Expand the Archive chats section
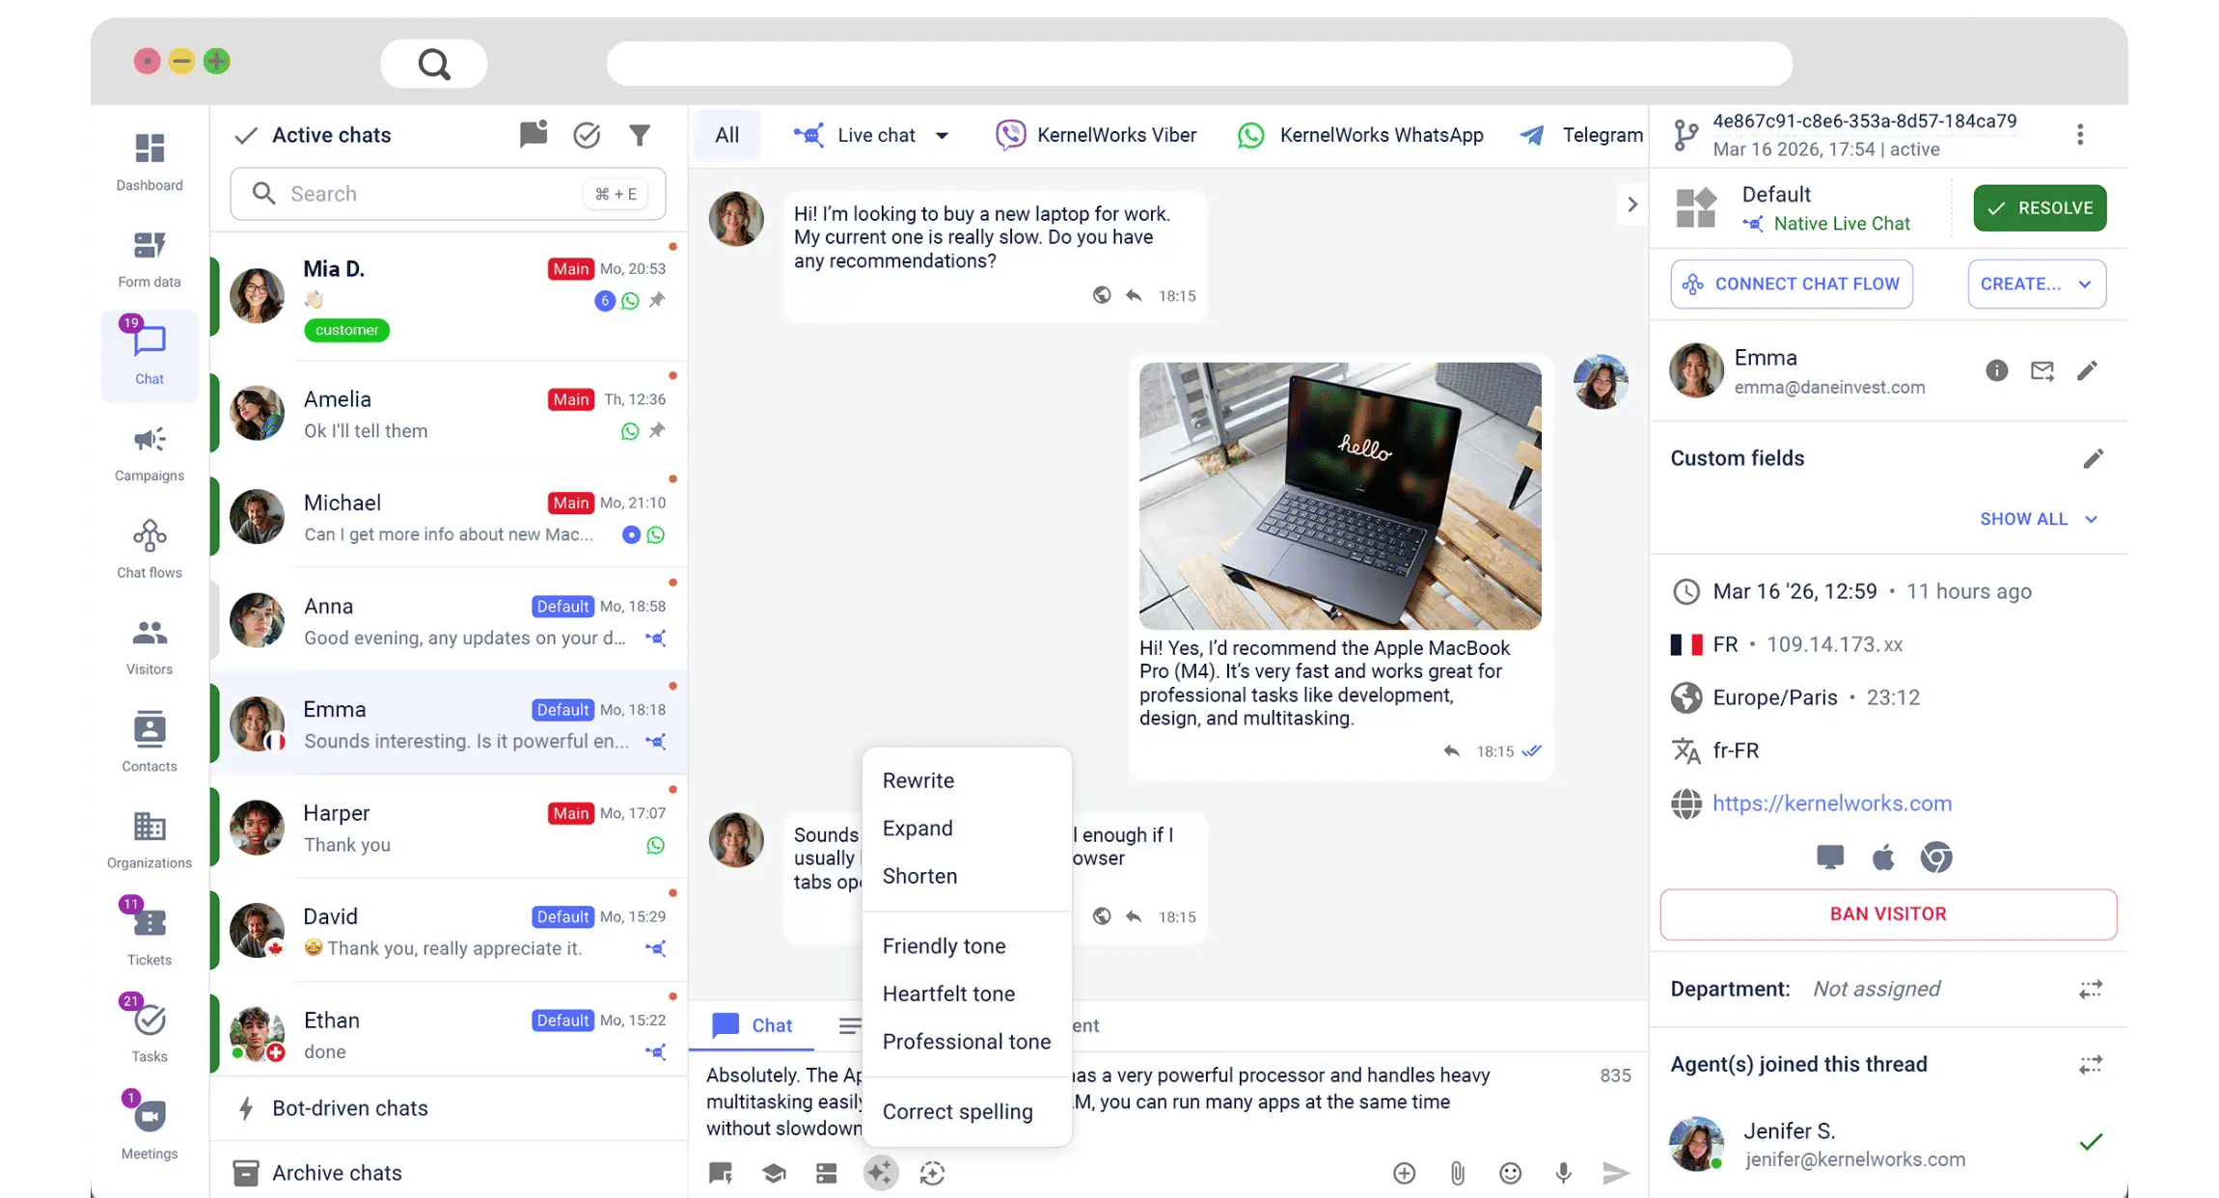The image size is (2219, 1198). coord(449,1173)
